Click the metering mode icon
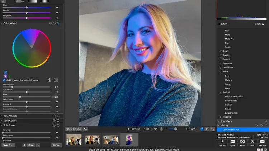269x151 pixels. tap(242, 142)
